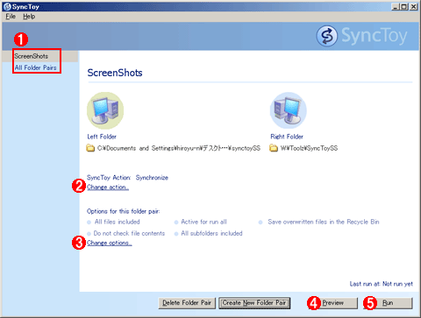The height and width of the screenshot is (318, 421).
Task: Click 'Do not check file contents' text
Action: click(x=129, y=233)
